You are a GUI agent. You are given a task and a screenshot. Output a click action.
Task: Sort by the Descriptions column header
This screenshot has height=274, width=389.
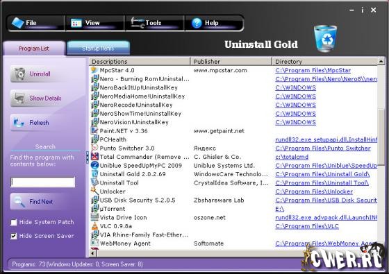pyautogui.click(x=140, y=62)
